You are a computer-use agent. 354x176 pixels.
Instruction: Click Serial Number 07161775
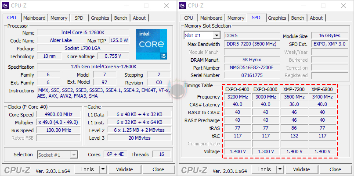point(252,75)
